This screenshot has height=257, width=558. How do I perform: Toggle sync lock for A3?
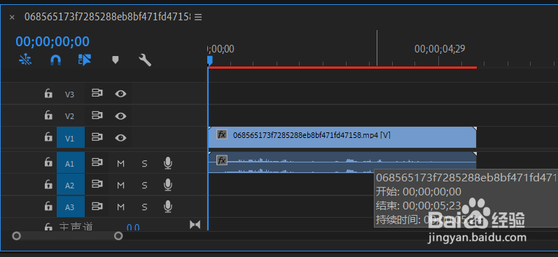[97, 206]
